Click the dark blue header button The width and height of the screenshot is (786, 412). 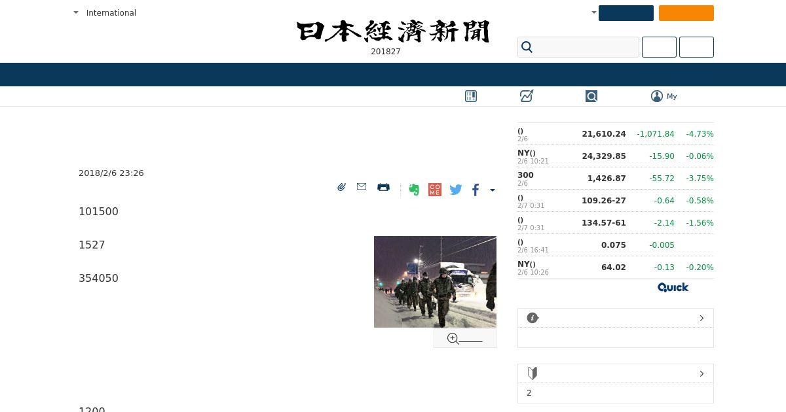[x=626, y=13]
